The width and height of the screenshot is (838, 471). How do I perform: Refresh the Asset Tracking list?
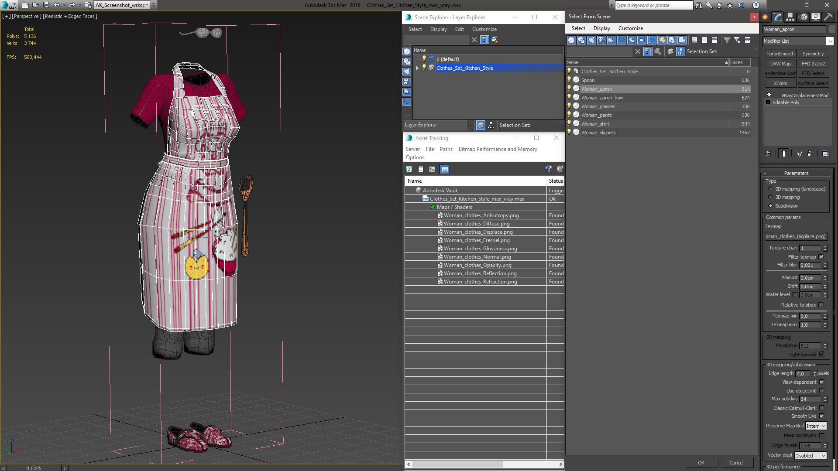tap(409, 169)
